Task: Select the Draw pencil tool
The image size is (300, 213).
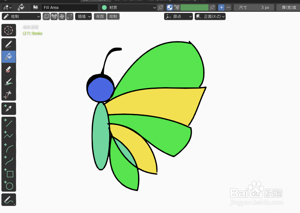Action: click(9, 44)
